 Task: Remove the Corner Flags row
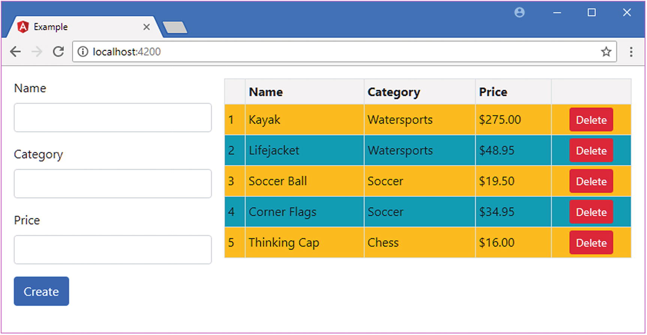(591, 212)
